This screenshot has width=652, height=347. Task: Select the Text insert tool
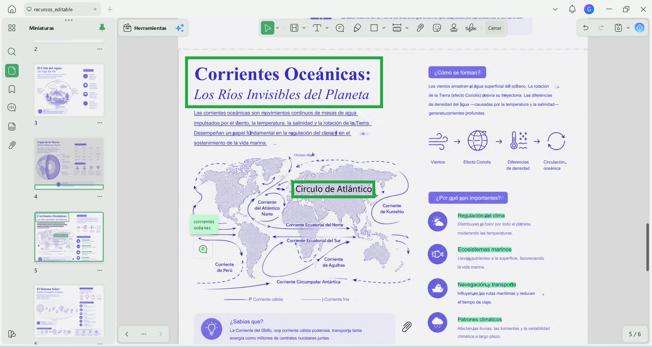click(x=317, y=28)
